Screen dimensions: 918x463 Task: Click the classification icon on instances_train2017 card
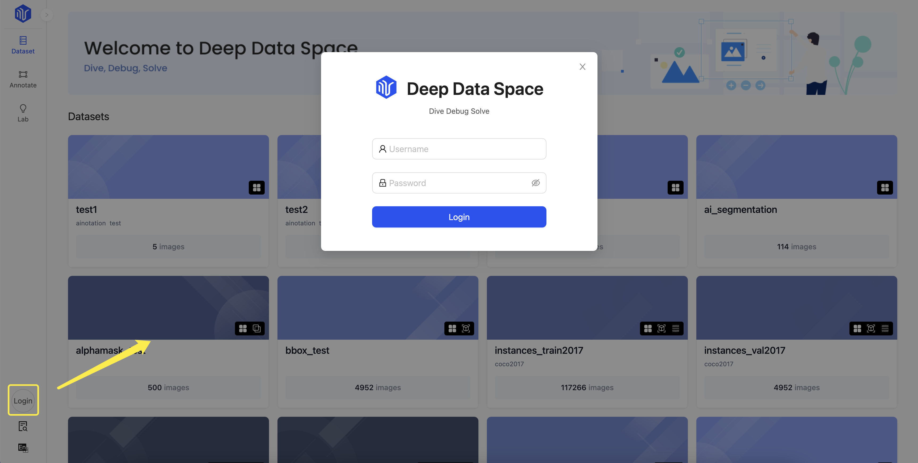point(648,328)
